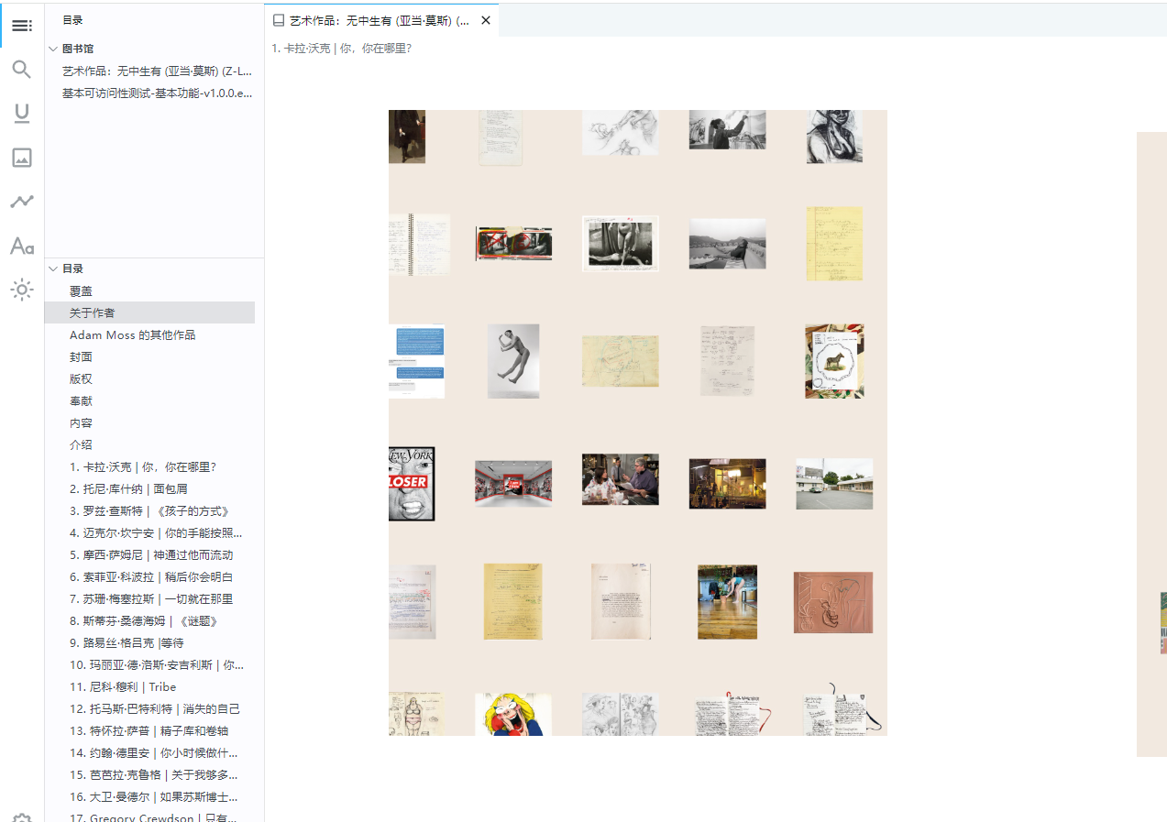Screen dimensions: 1167x822
Task: Open chapter 7. 苏珊·梅塞拉斯
Action: [149, 598]
